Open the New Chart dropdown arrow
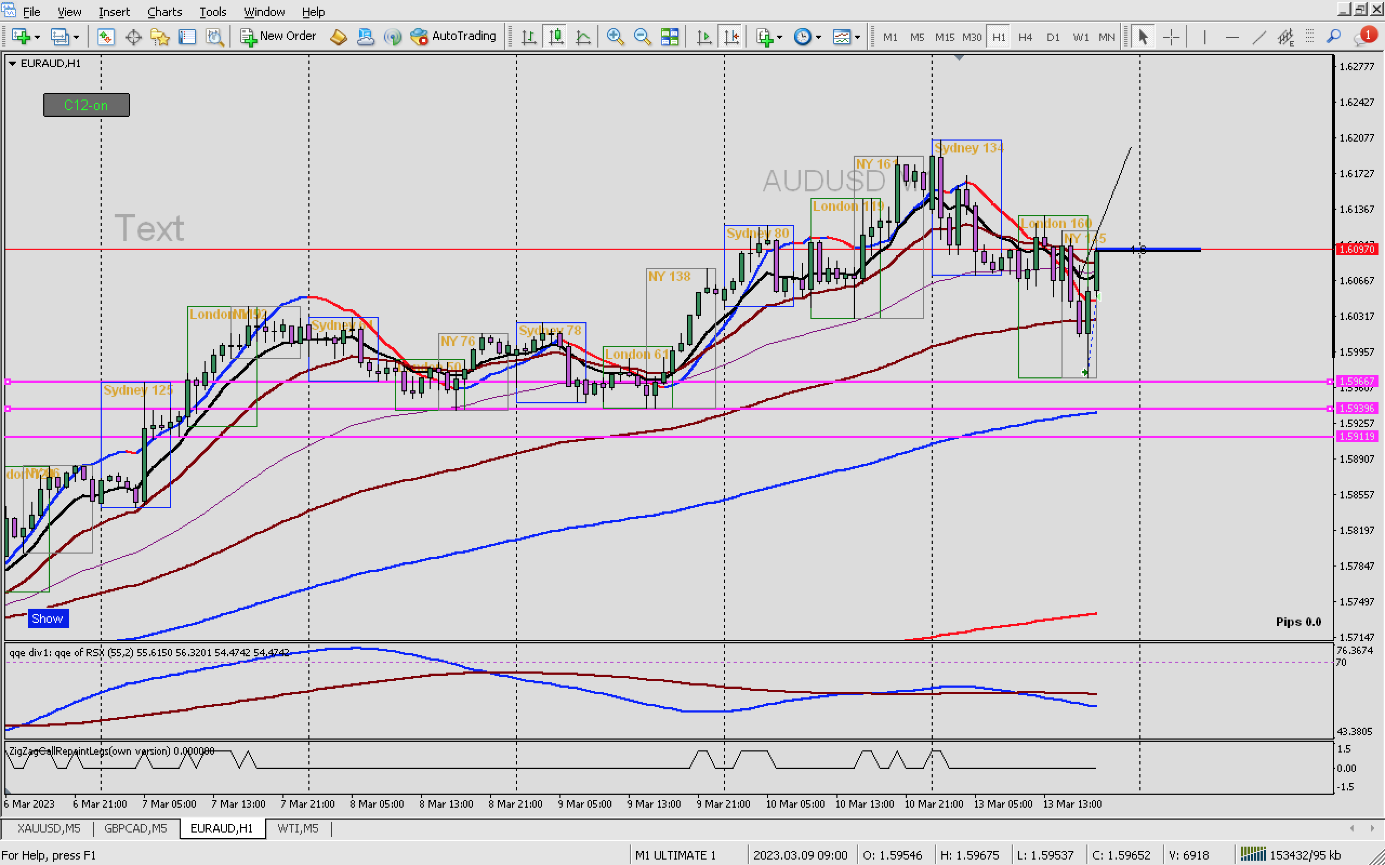Image resolution: width=1385 pixels, height=865 pixels. (x=37, y=37)
